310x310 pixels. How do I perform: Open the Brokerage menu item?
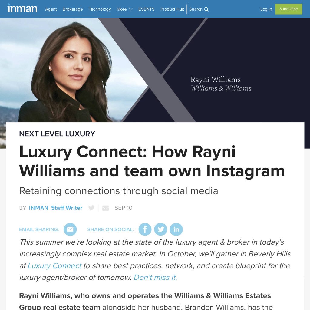(73, 9)
